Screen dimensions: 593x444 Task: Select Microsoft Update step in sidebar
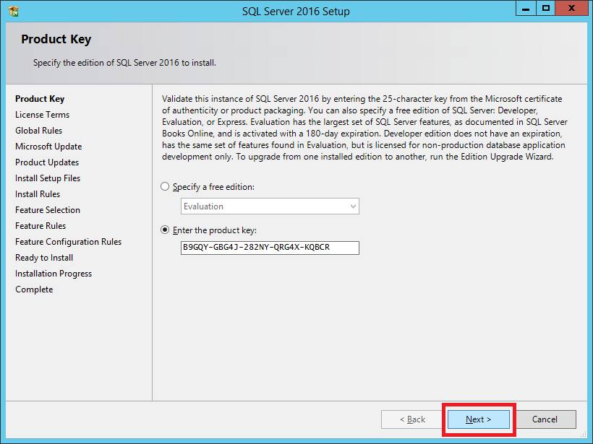tap(48, 147)
